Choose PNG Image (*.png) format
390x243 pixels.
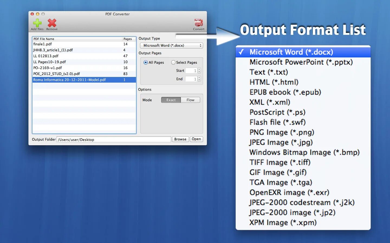click(303, 132)
